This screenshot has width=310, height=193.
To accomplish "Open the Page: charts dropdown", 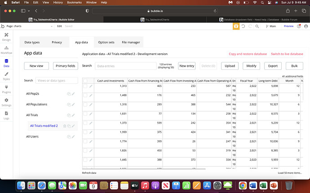I will pos(30,26).
